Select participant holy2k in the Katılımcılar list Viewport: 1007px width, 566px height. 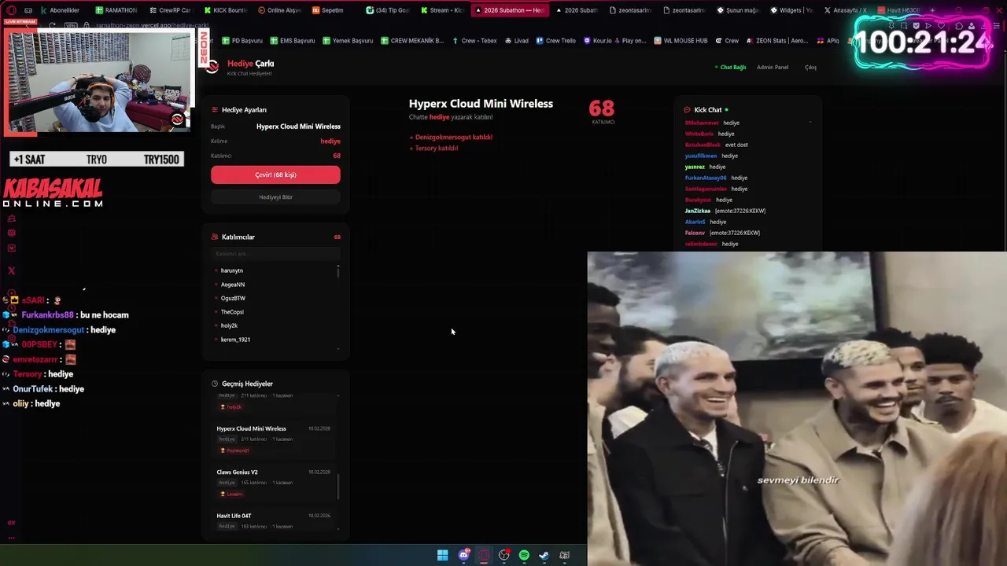tap(229, 325)
